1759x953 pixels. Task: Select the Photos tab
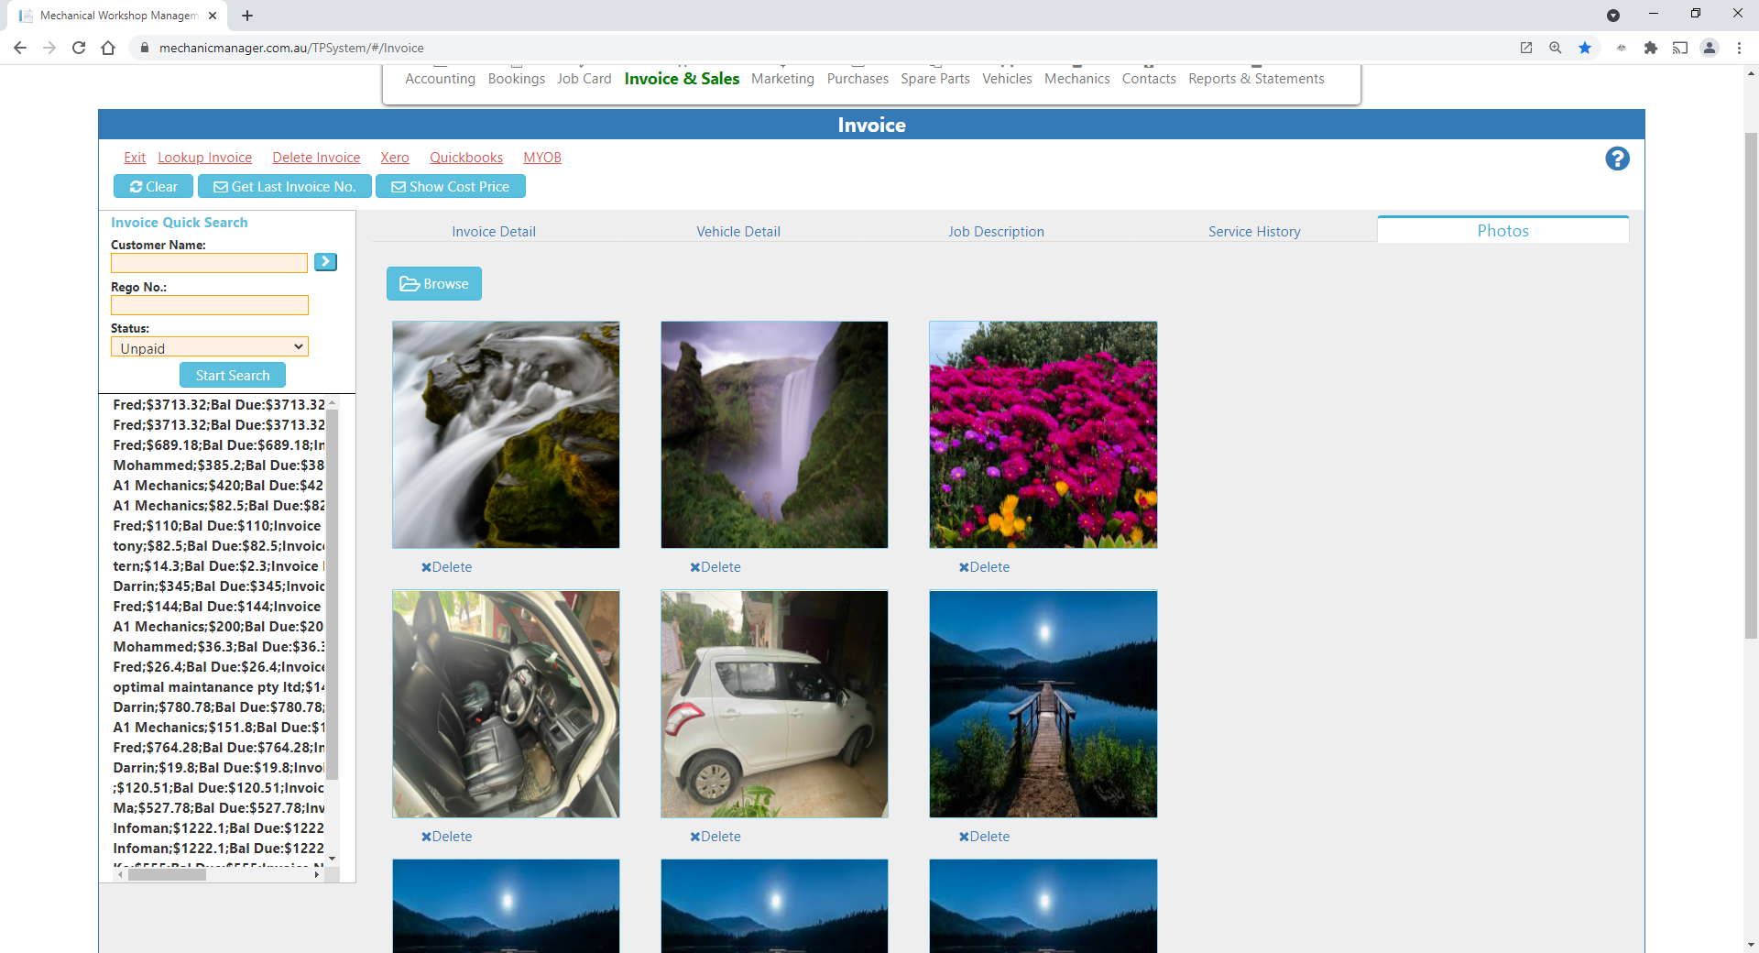coord(1503,230)
